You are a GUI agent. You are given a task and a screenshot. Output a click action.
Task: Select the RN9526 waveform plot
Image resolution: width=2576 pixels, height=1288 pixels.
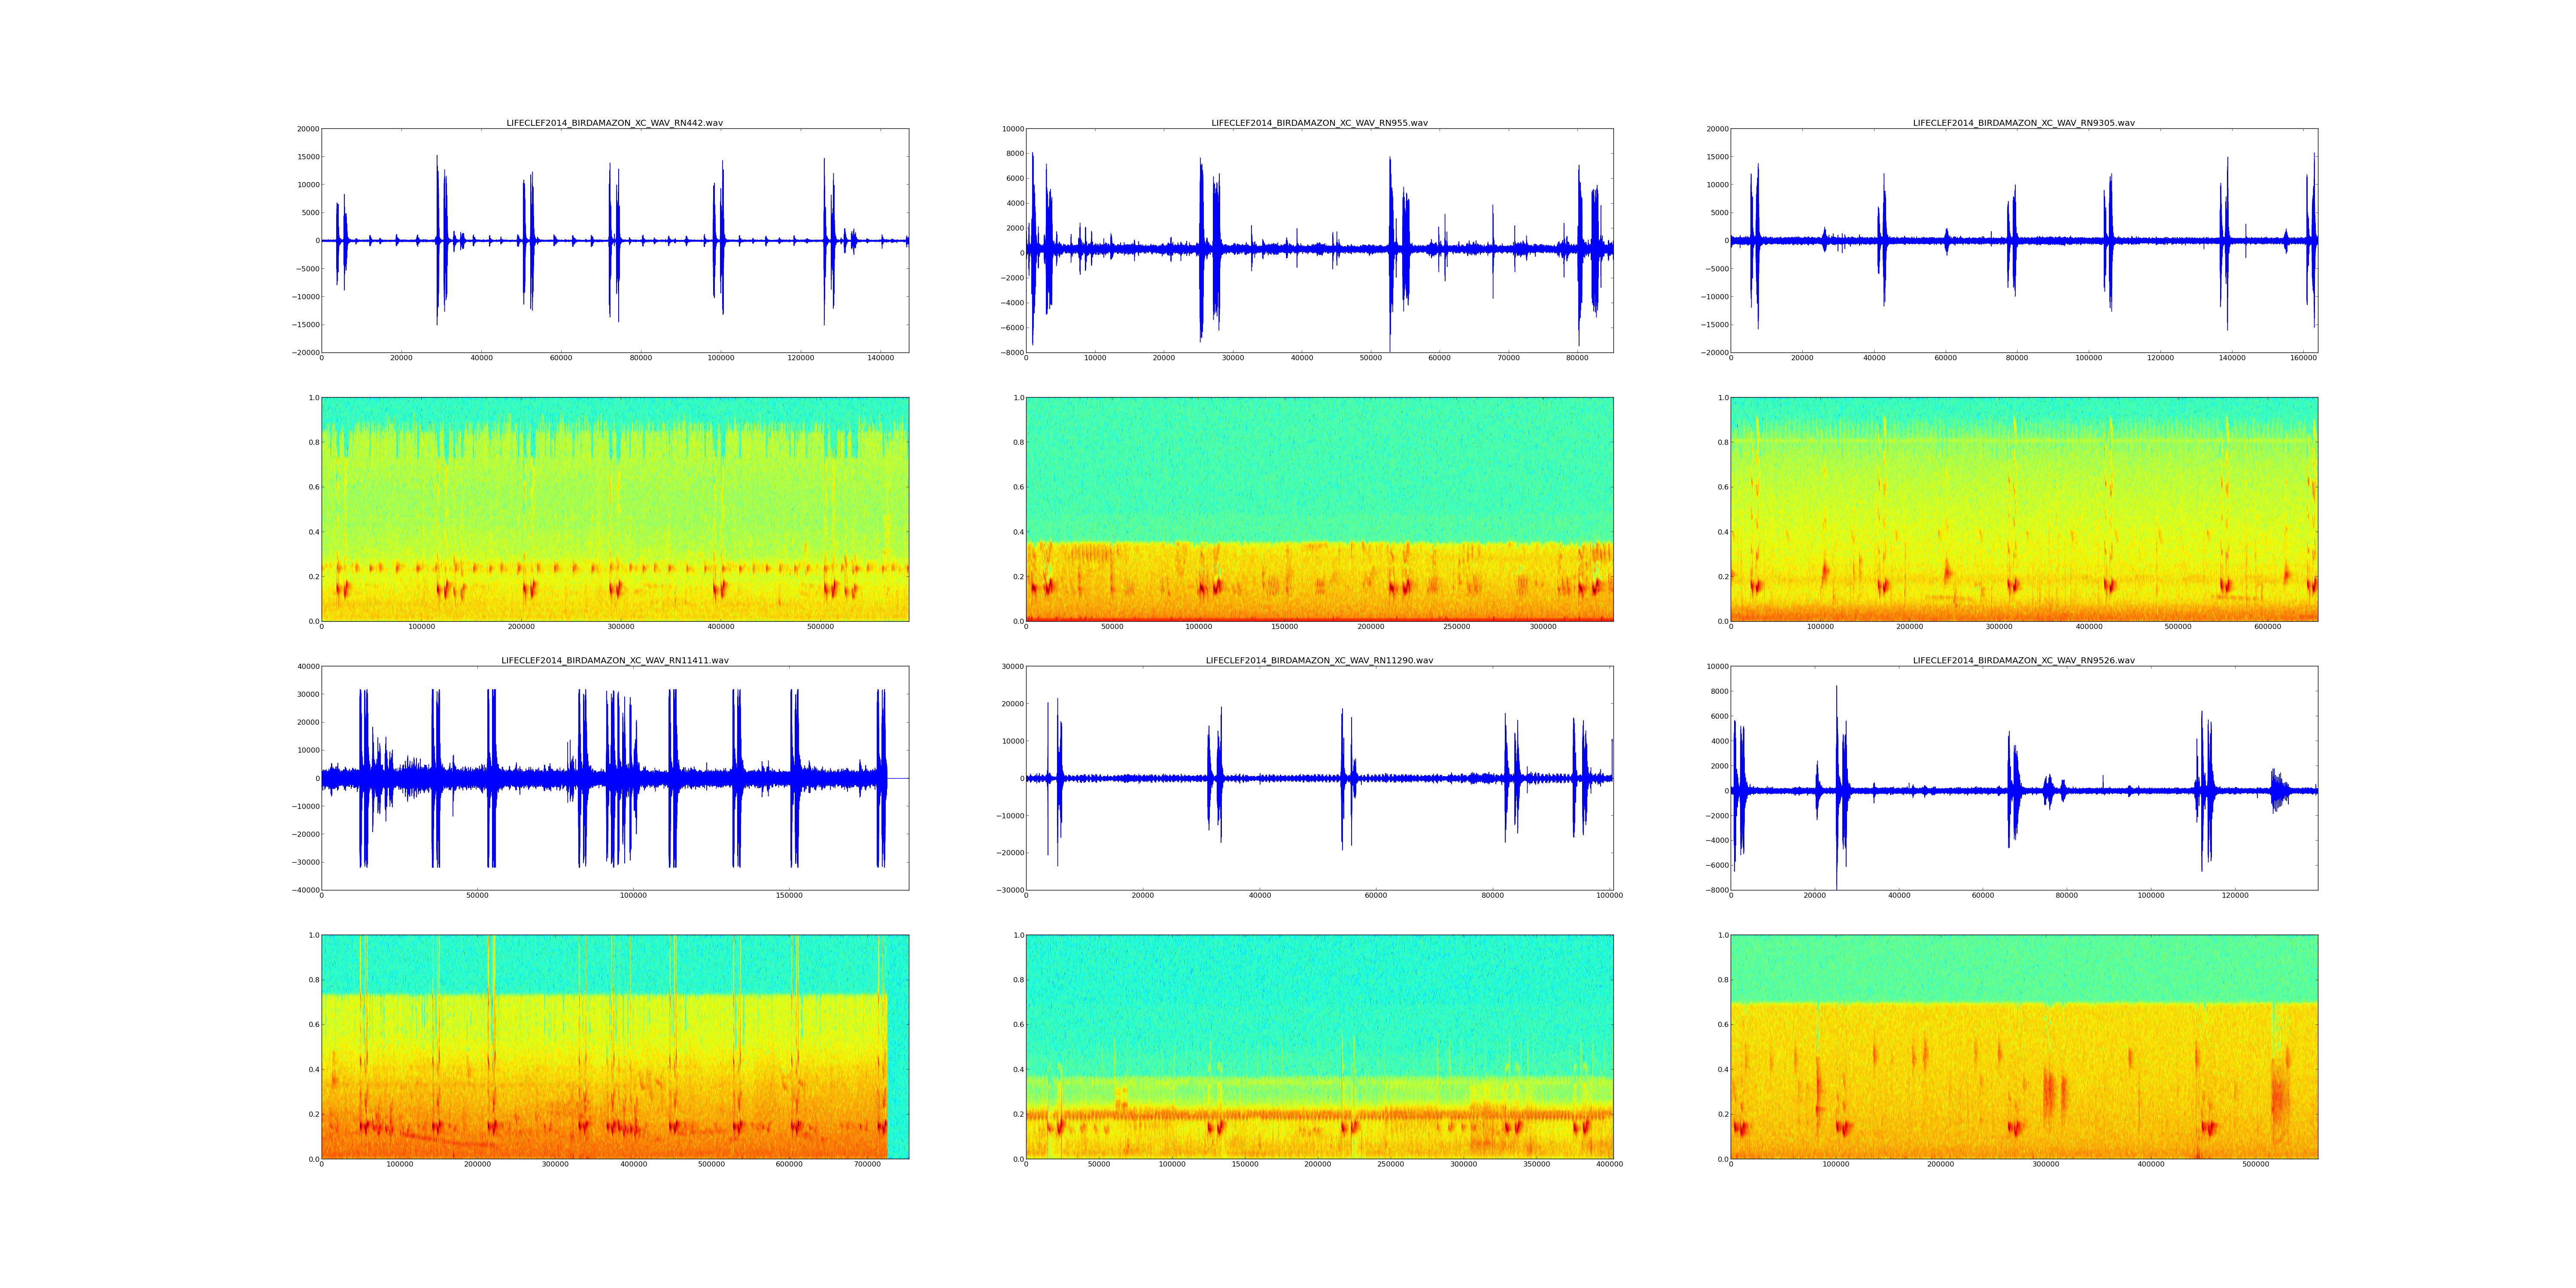click(2023, 777)
